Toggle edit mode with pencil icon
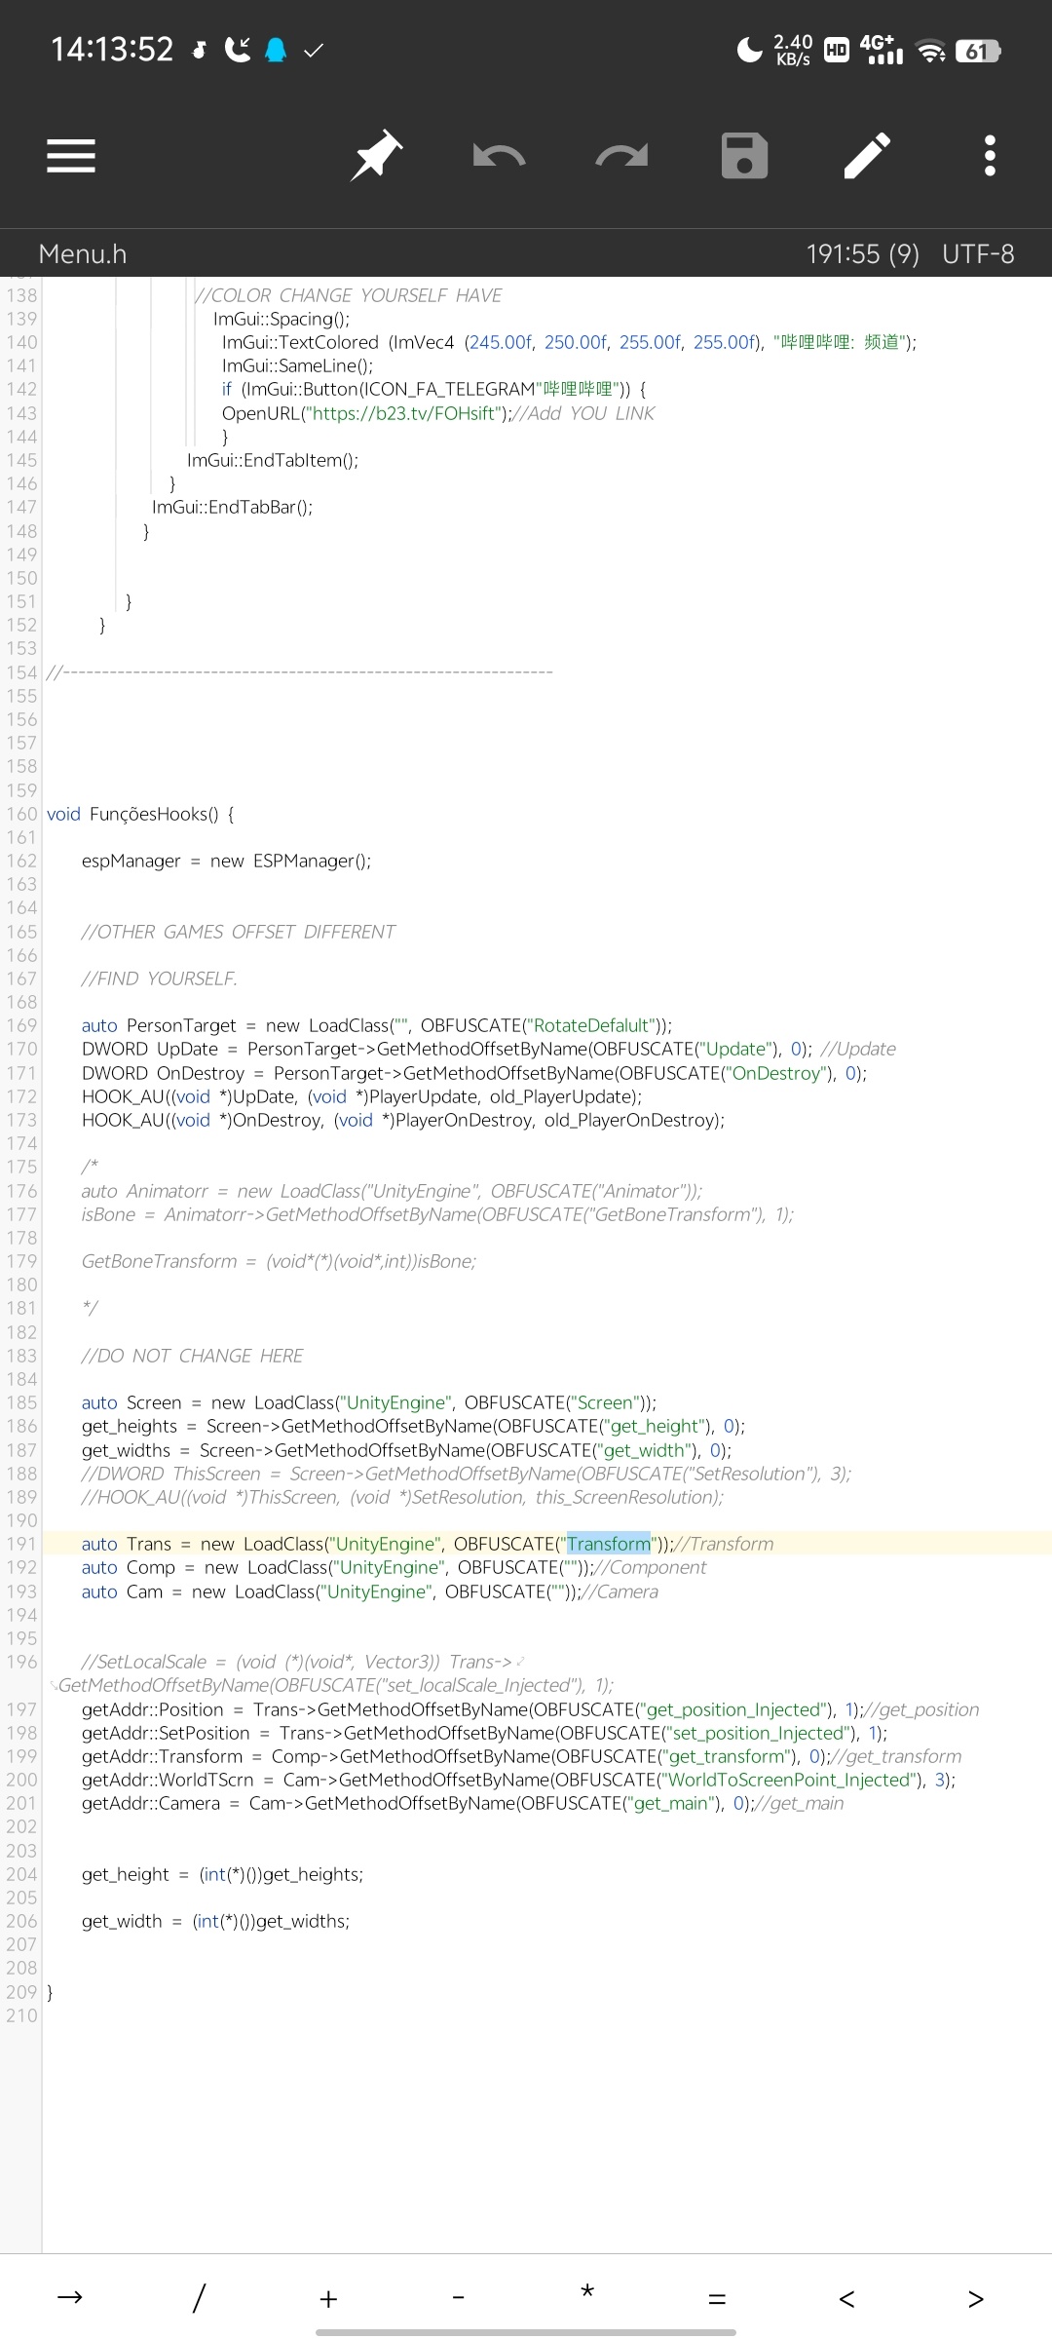 (867, 156)
